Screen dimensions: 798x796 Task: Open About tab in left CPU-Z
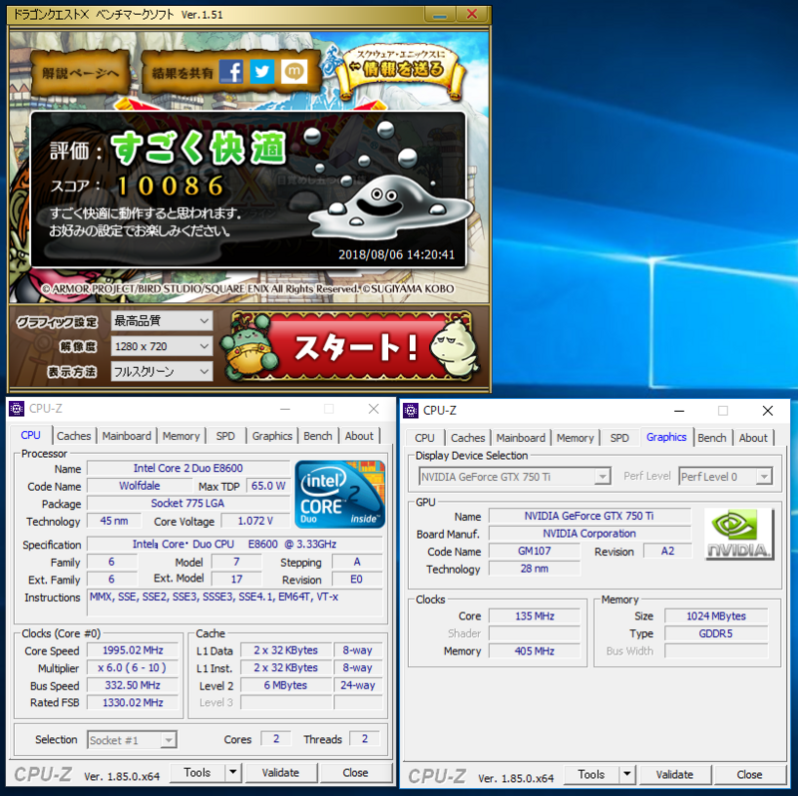(359, 436)
